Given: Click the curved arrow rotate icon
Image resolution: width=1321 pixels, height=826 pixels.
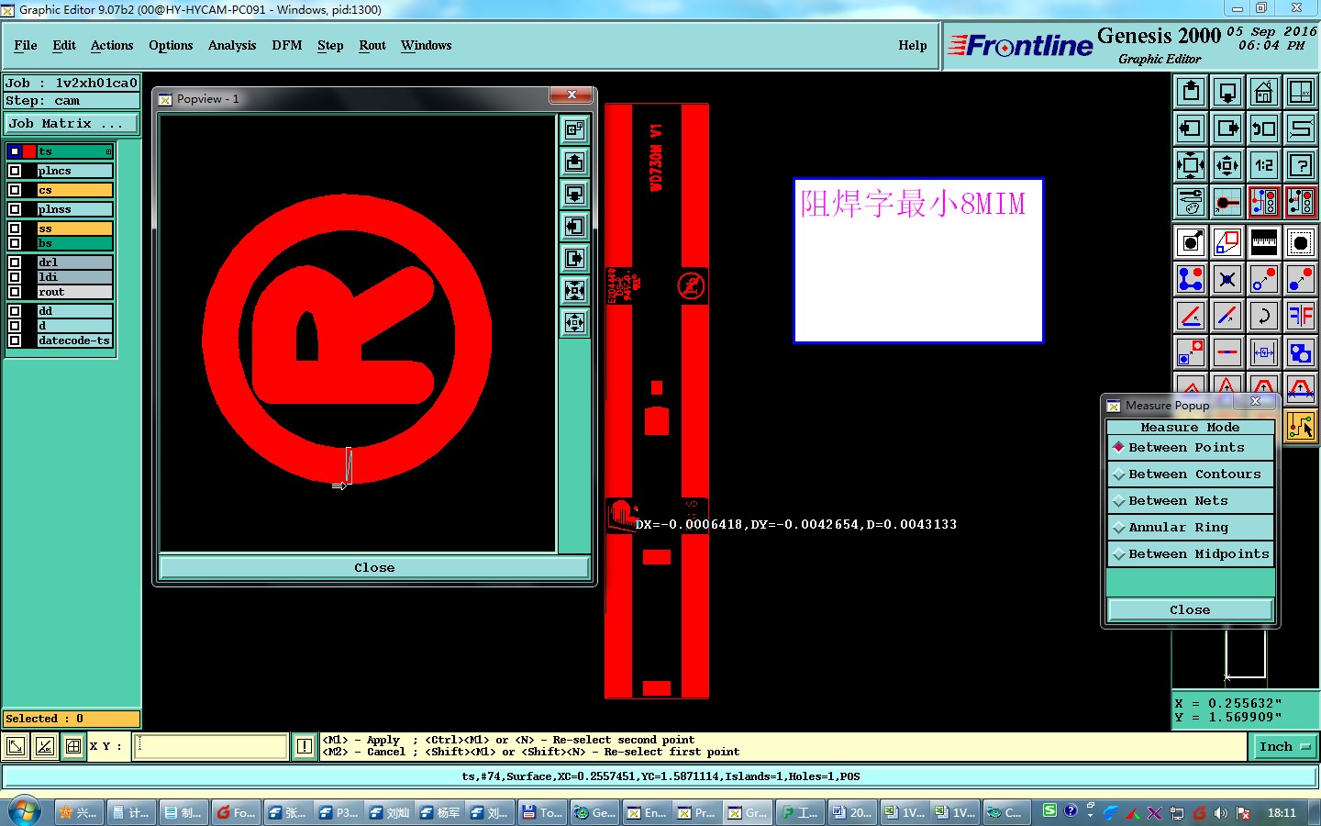Looking at the screenshot, I should [1264, 316].
